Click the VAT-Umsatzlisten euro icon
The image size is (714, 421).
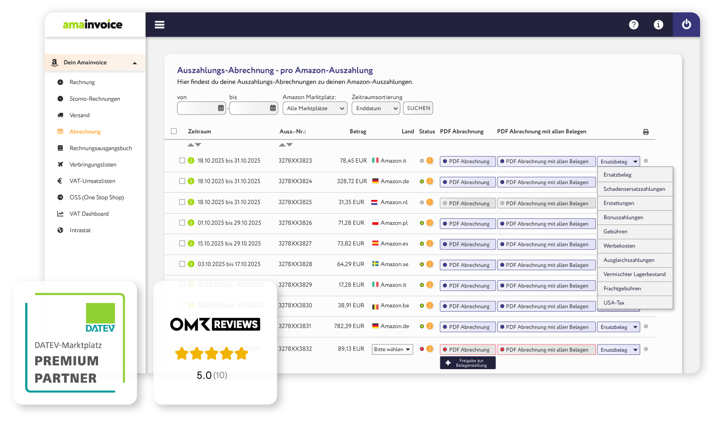click(60, 181)
